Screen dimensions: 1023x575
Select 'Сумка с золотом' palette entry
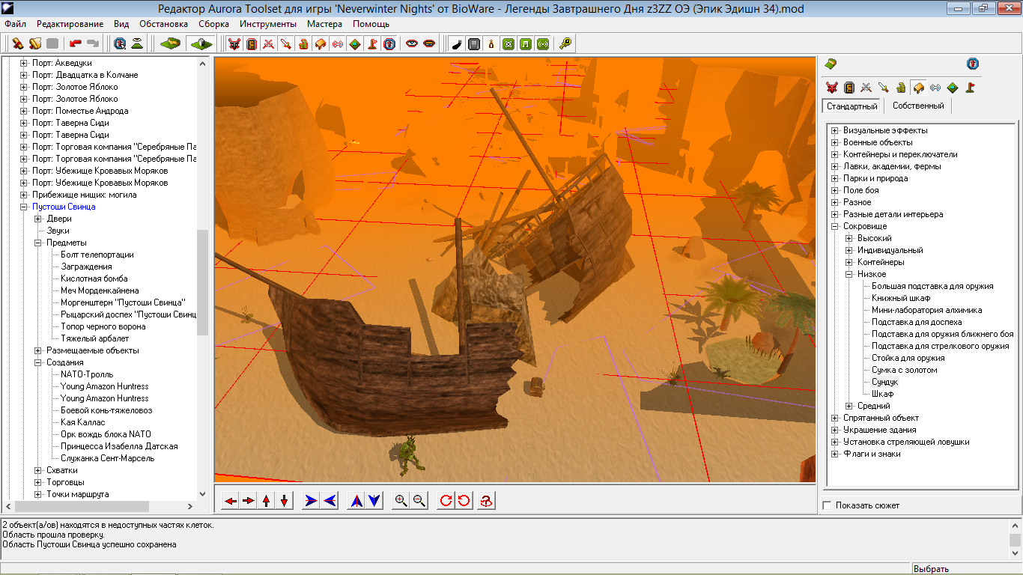[904, 370]
